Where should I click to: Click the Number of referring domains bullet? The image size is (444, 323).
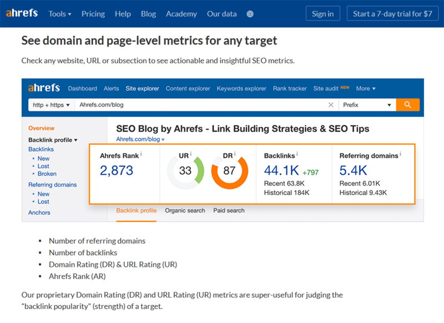97,241
